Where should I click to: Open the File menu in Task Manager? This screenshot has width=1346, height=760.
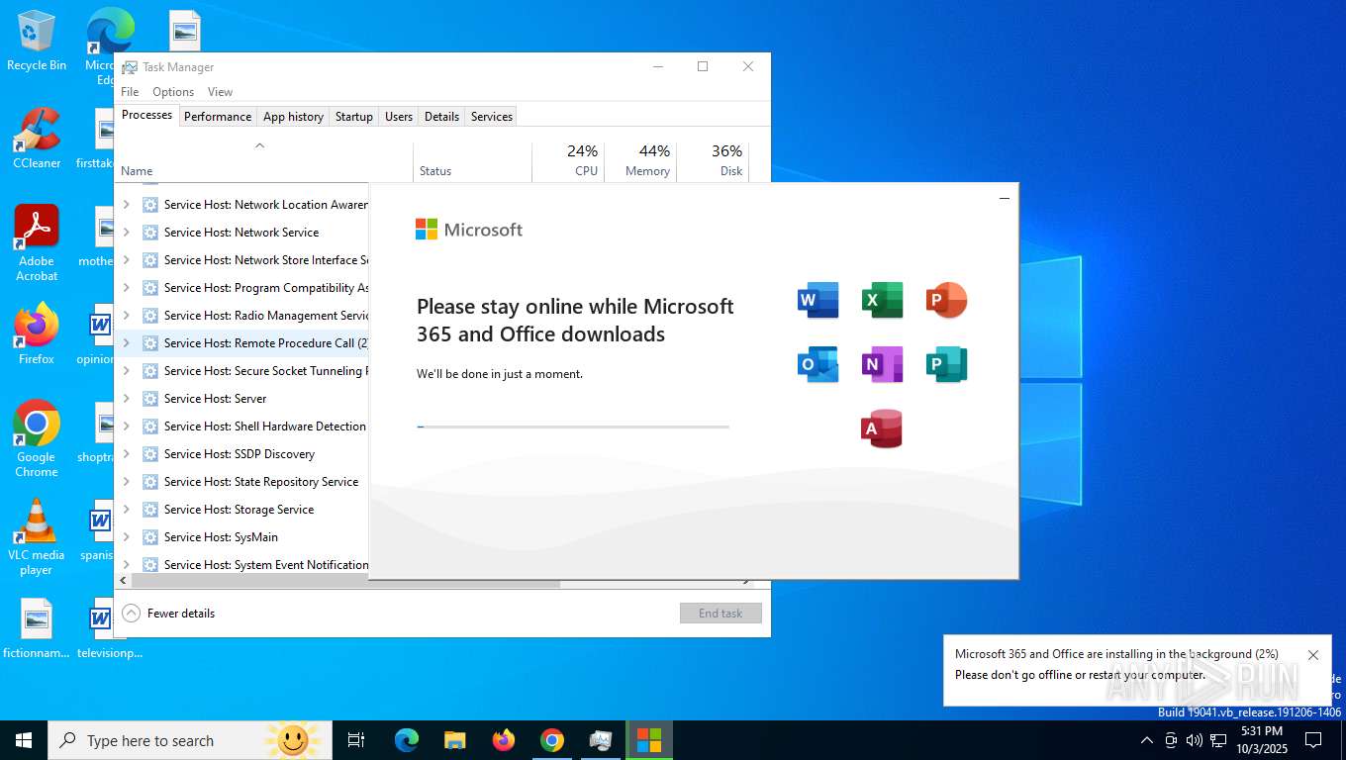[x=130, y=92]
